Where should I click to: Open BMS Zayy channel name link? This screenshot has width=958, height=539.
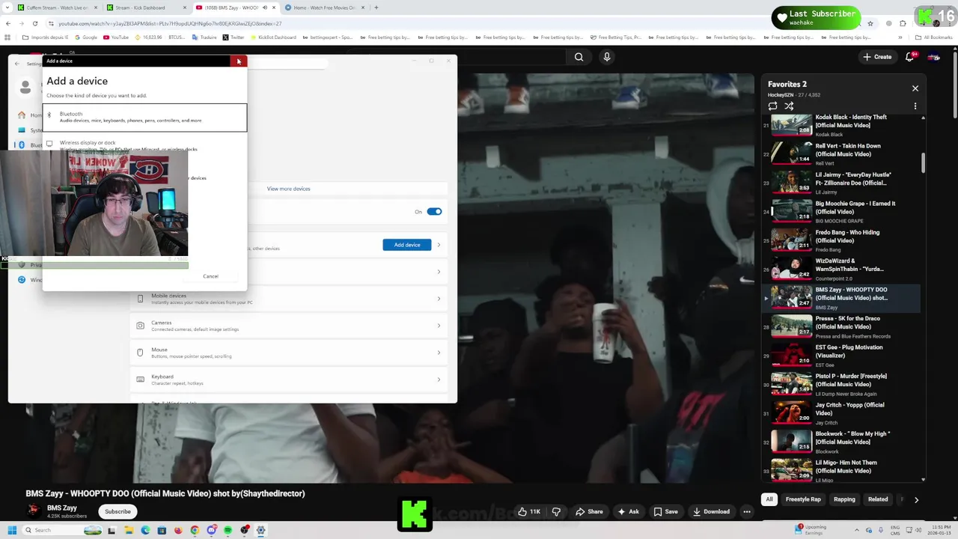[62, 508]
